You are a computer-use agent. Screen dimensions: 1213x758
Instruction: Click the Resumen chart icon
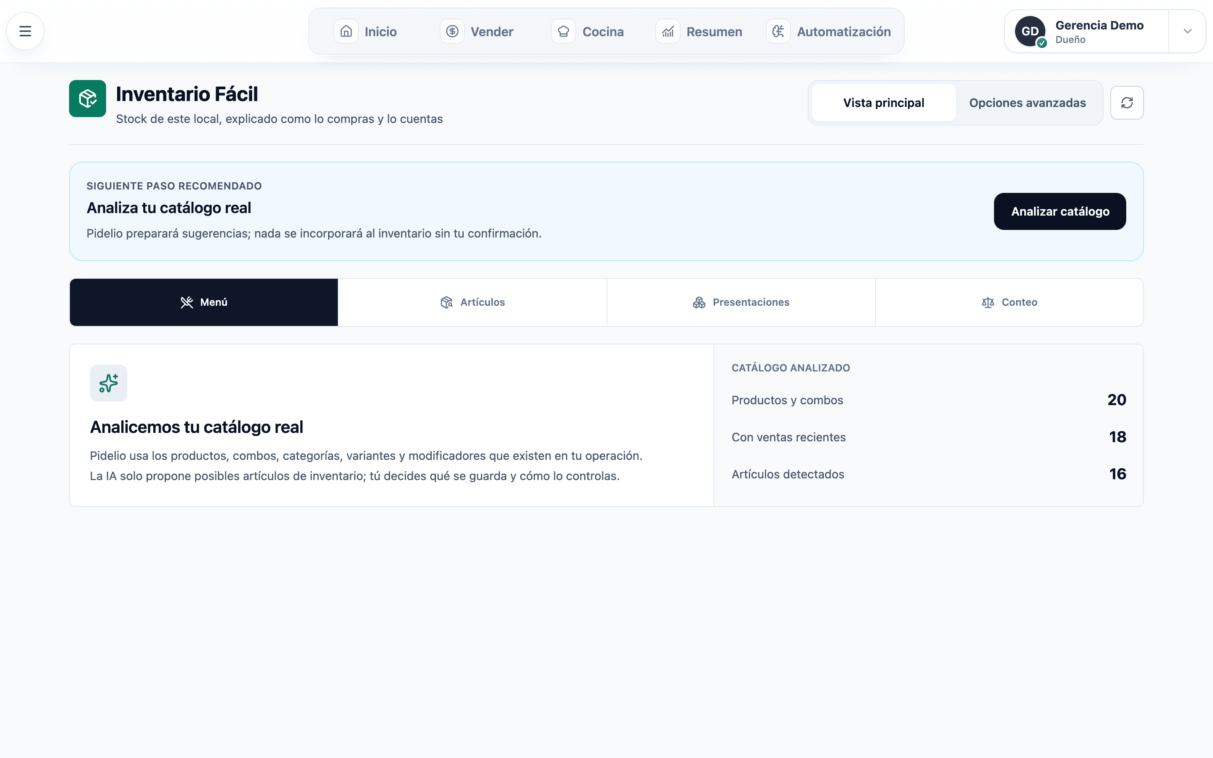pos(668,32)
